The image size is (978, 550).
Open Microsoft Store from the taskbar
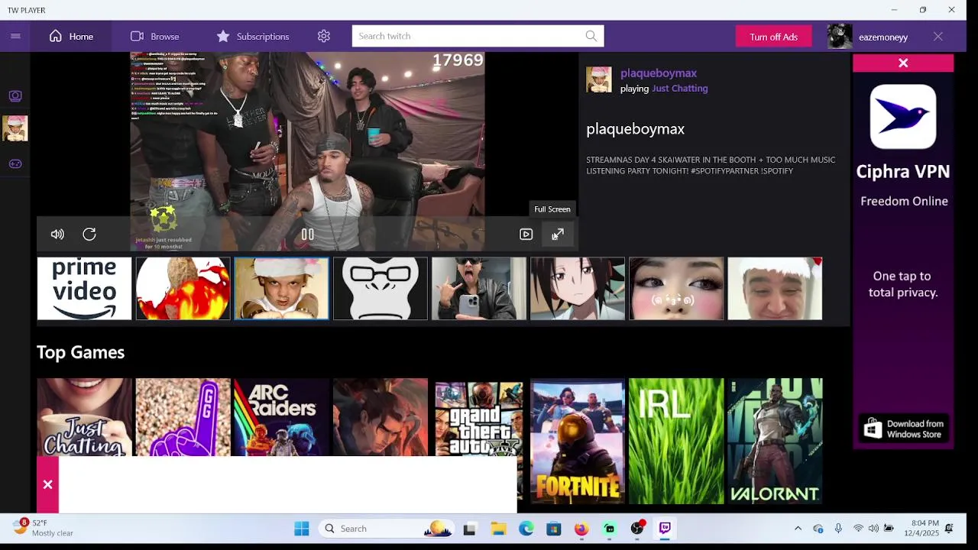click(x=554, y=529)
